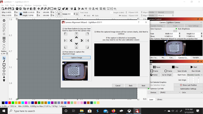Open the Align X Middle dropdown
This screenshot has height=114, width=203.
point(153,12)
